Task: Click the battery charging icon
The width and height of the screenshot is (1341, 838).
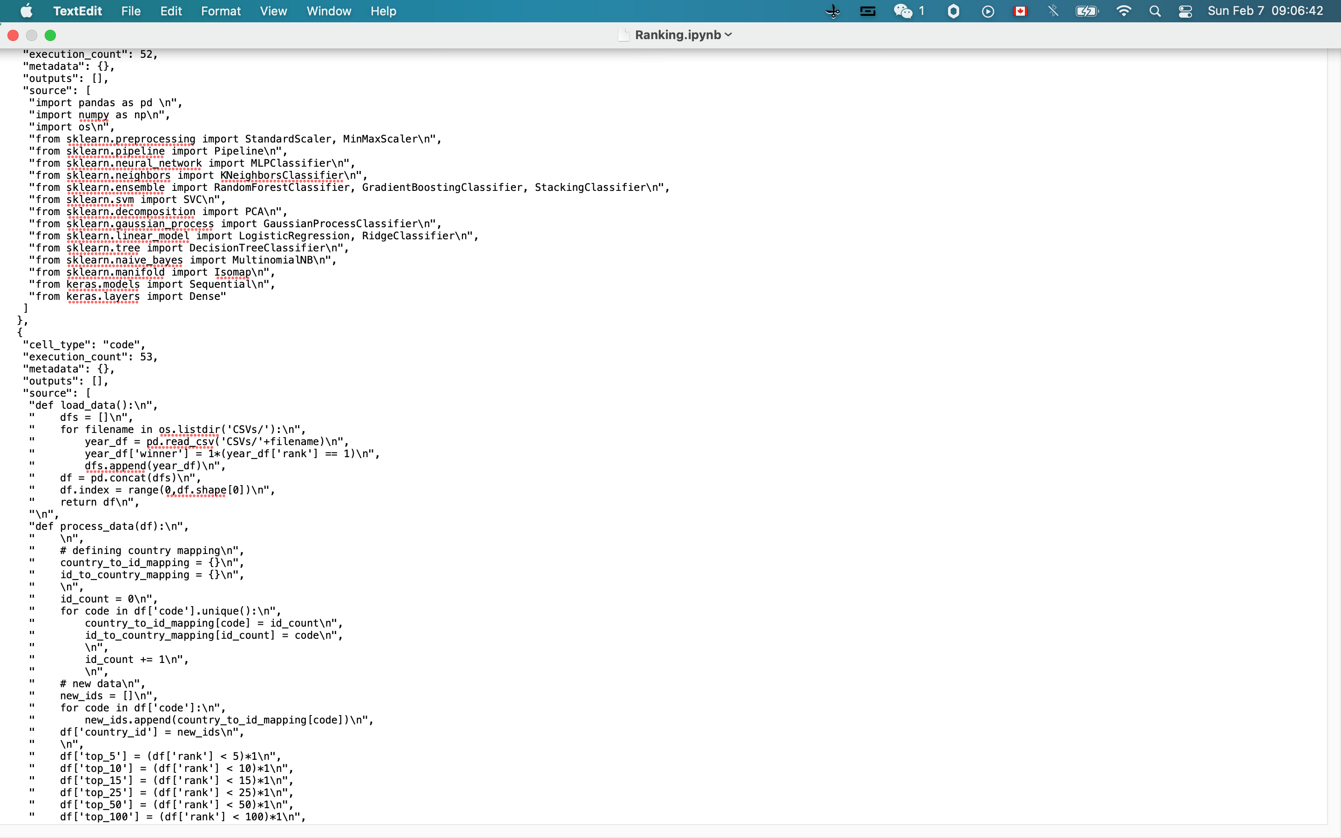Action: 1087,11
